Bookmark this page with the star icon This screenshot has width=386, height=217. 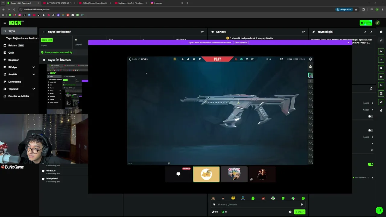[356, 9]
